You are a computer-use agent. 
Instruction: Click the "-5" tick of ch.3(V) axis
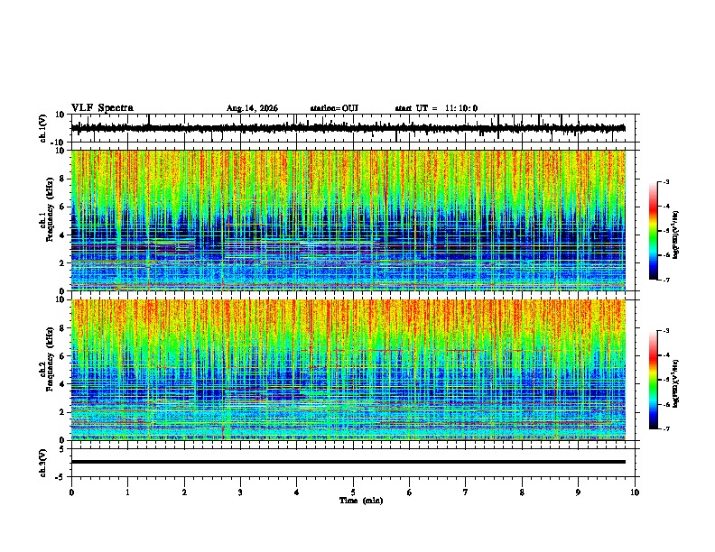click(61, 477)
